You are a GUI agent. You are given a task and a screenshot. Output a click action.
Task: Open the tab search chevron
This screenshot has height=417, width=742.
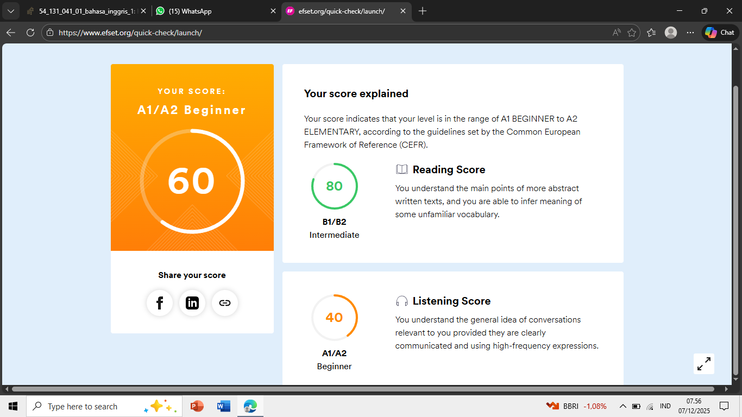[x=11, y=10]
